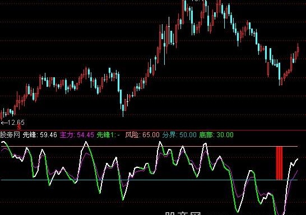Screen dimensions: 306x215
Task: Click the 底部: 30.00 indicator value
Action: [x=216, y=135]
